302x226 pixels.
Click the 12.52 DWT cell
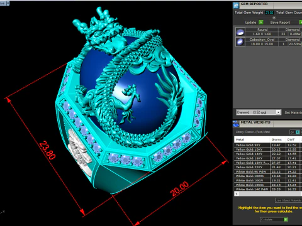click(293, 145)
